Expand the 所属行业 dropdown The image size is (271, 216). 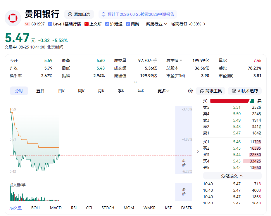pos(156,24)
